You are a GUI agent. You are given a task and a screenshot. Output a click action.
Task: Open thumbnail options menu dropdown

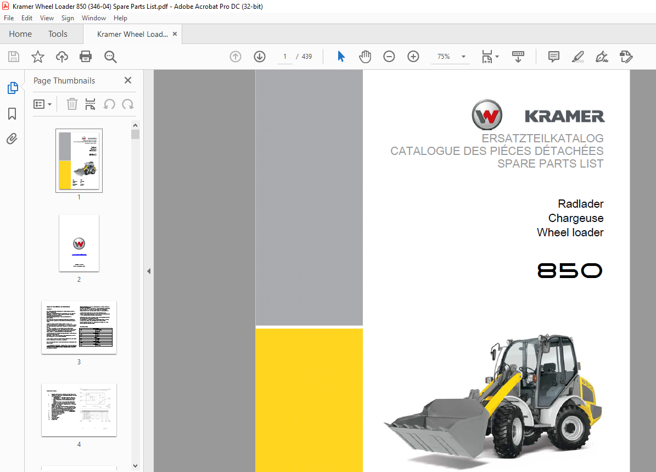(42, 104)
